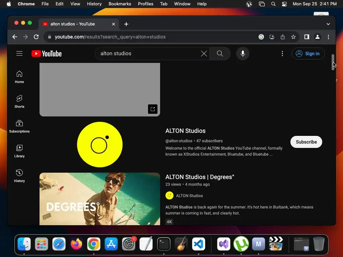The width and height of the screenshot is (343, 257).
Task: Open Control Center in the menu bar
Action: [x=284, y=4]
